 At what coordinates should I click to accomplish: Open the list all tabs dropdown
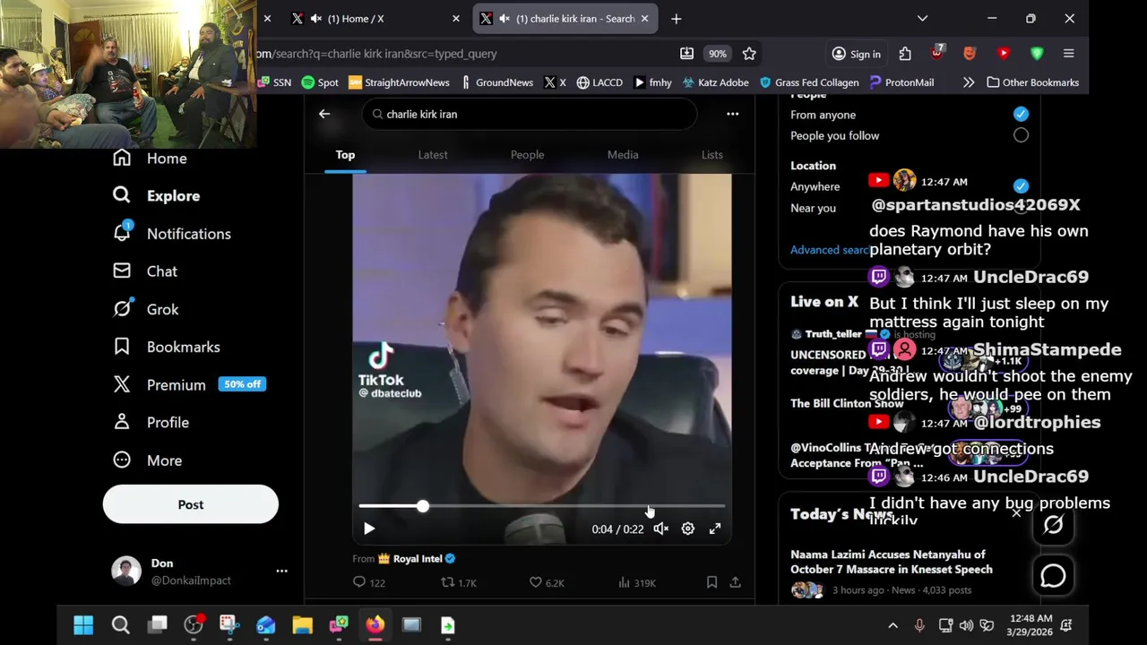tap(922, 18)
